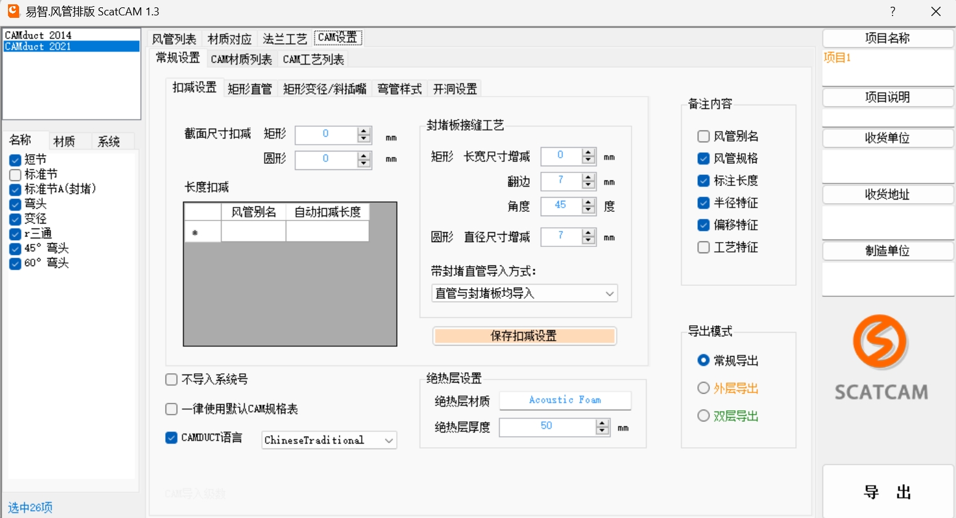Click the 保存扣减设置 button
This screenshot has width=956, height=518.
pos(524,336)
